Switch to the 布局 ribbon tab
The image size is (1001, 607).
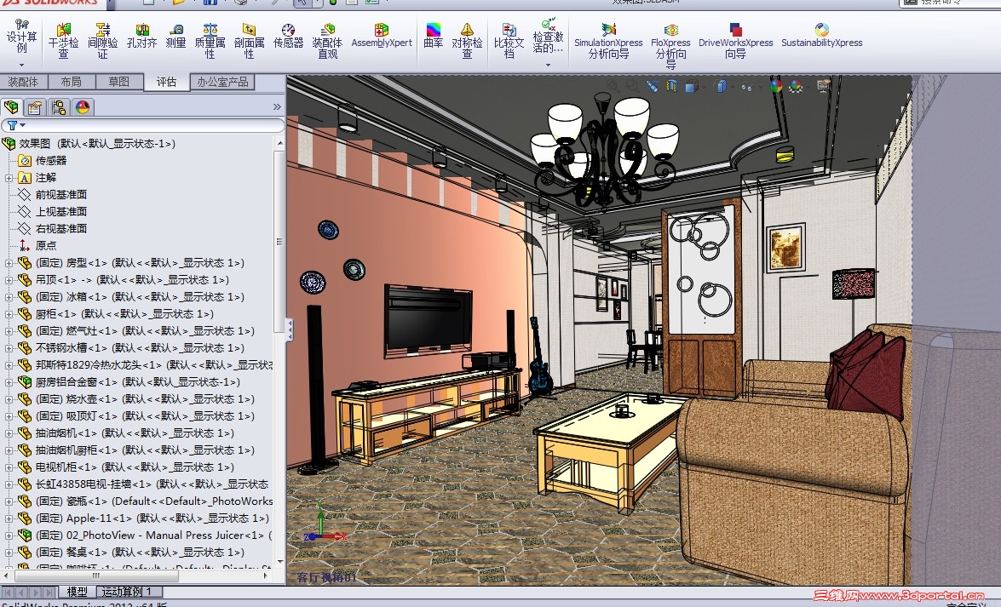tap(72, 82)
